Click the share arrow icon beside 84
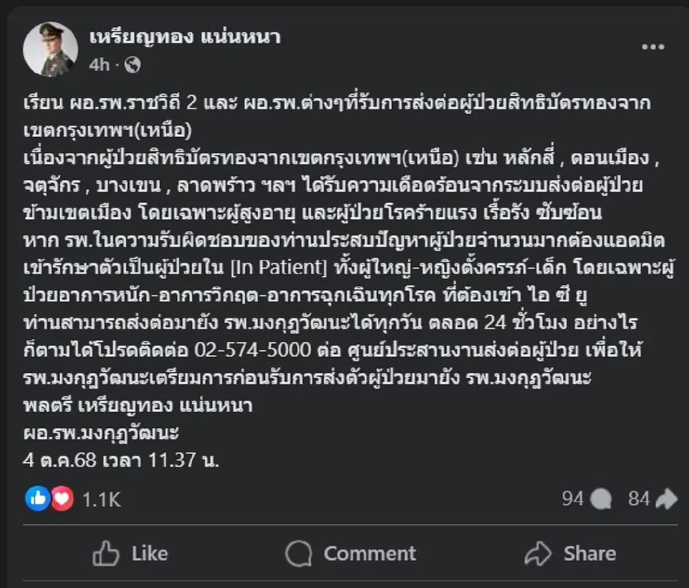The height and width of the screenshot is (588, 689). point(663,499)
